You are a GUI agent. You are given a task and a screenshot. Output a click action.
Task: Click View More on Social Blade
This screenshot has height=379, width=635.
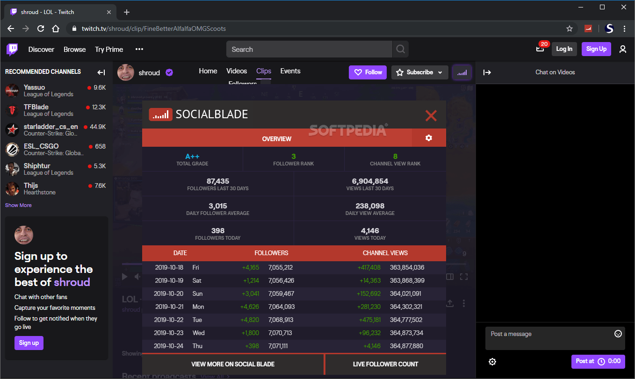coord(233,364)
